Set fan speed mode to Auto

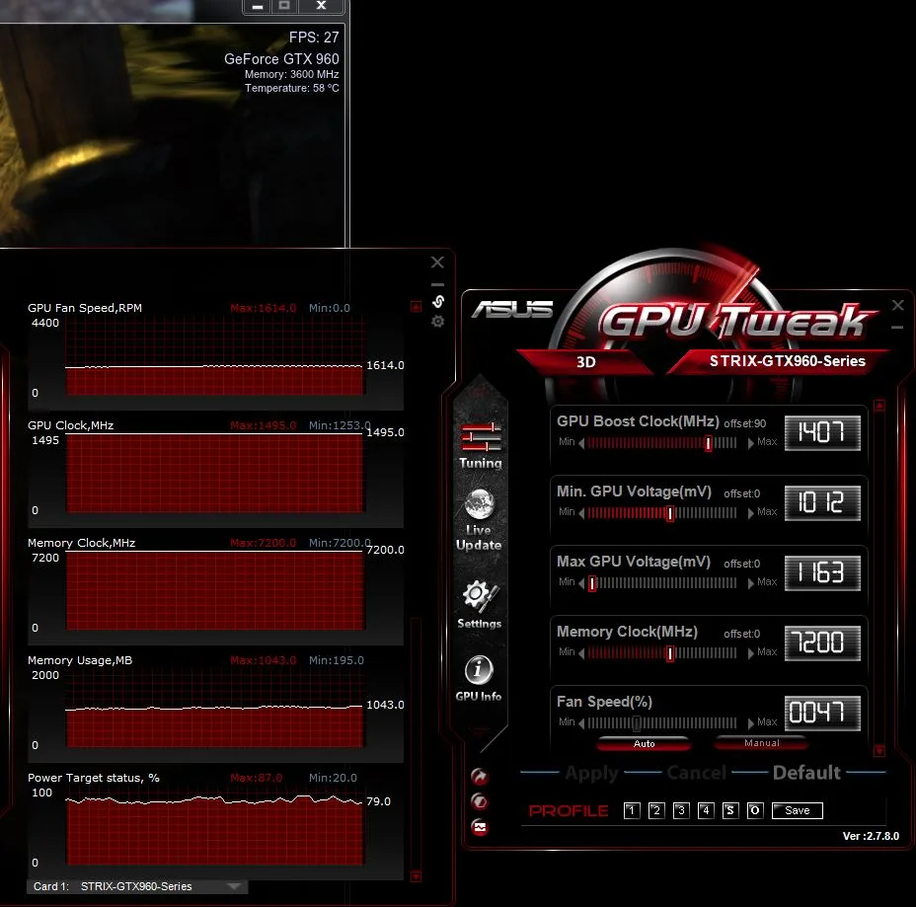click(644, 743)
